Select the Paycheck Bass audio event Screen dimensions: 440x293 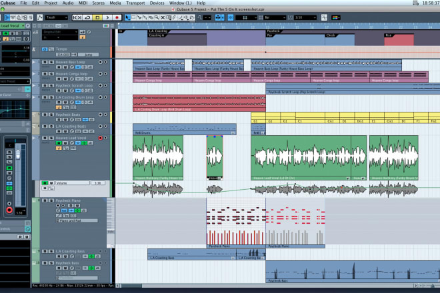click(x=353, y=272)
